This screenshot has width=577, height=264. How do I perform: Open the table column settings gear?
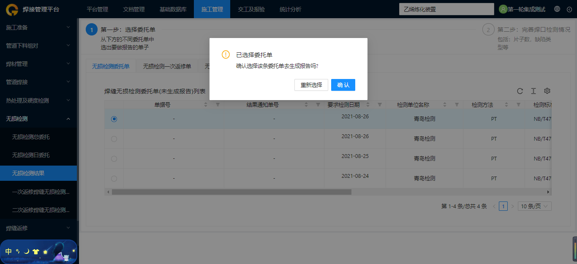547,91
